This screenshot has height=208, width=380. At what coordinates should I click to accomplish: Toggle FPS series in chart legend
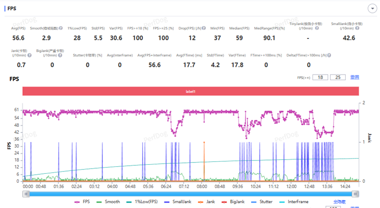82,202
